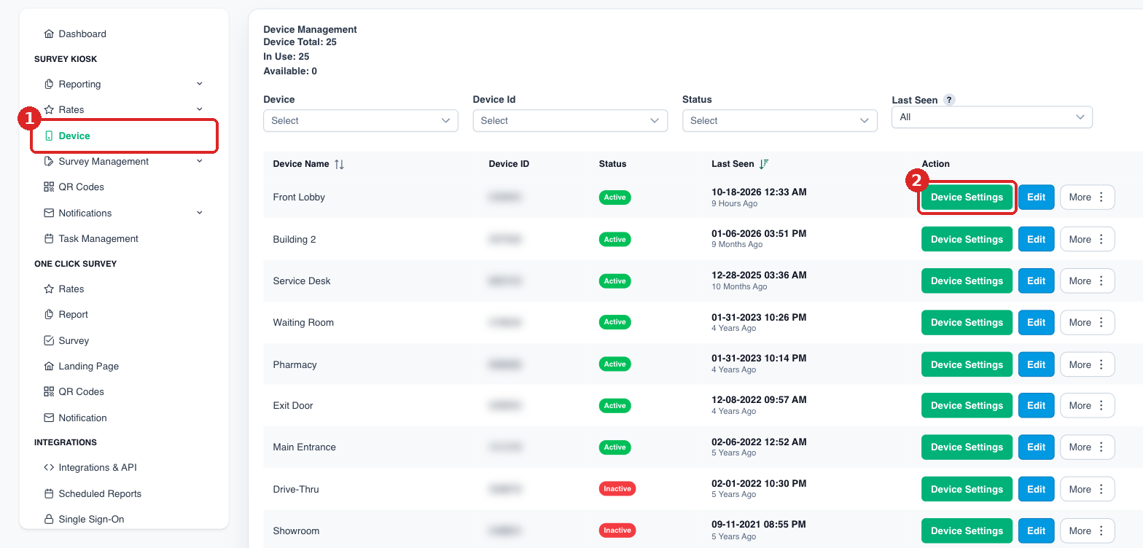Click the Report document icon

tap(49, 315)
